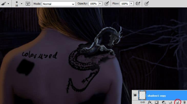Toggle the Brush panel icon
Image resolution: width=187 pixels, height=104 pixels.
28,4
